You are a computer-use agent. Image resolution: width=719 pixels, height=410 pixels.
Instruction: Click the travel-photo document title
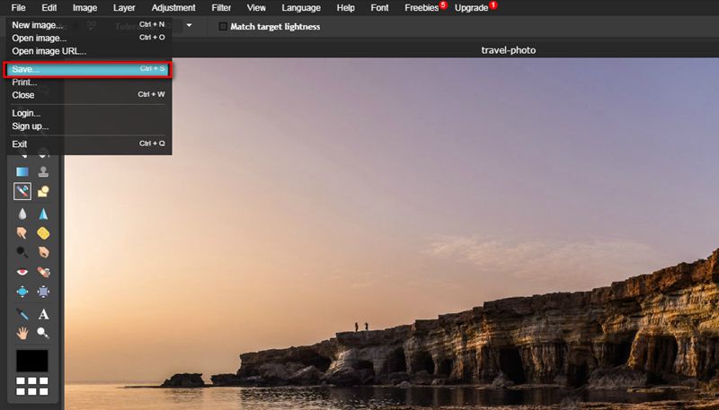click(x=508, y=50)
